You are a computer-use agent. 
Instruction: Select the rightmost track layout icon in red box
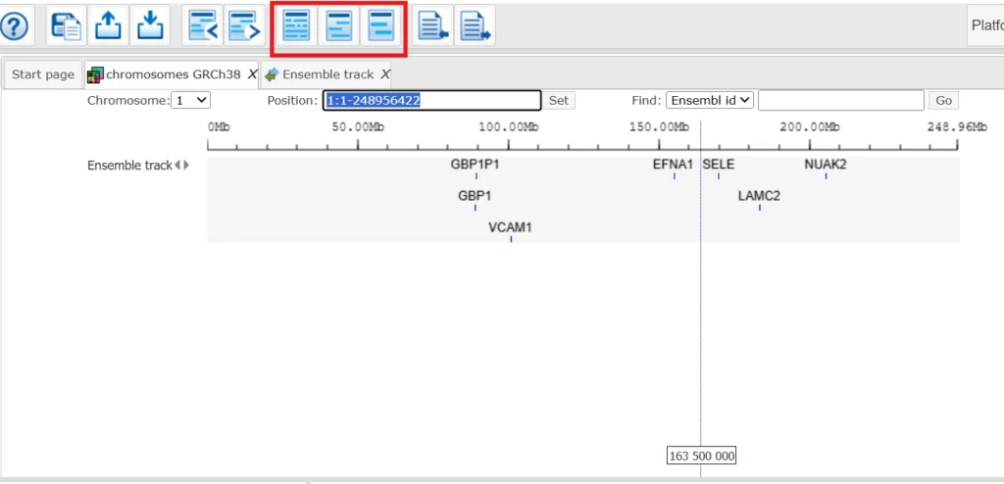(x=379, y=25)
